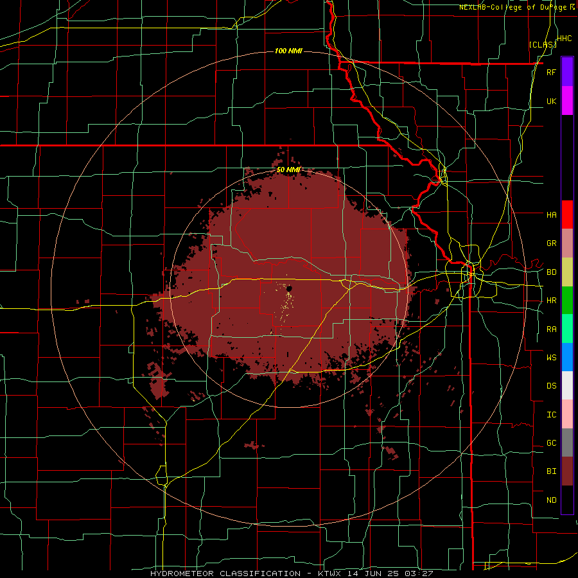Click the KTWX station identifier
The image size is (578, 578).
point(331,574)
